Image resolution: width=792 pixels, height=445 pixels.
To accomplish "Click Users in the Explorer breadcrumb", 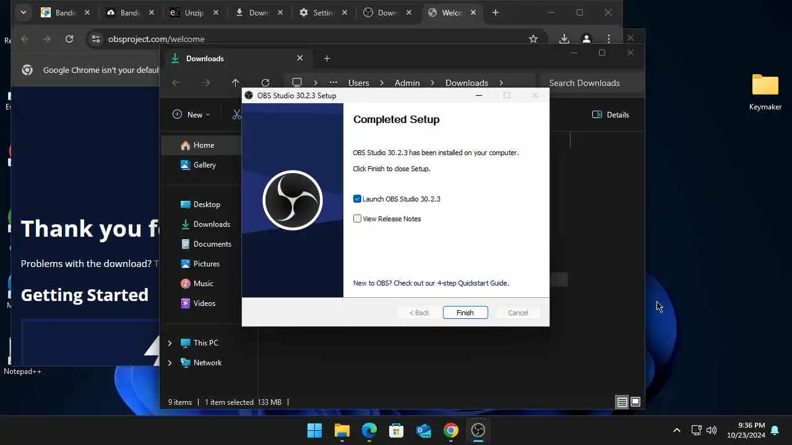I will pos(358,83).
